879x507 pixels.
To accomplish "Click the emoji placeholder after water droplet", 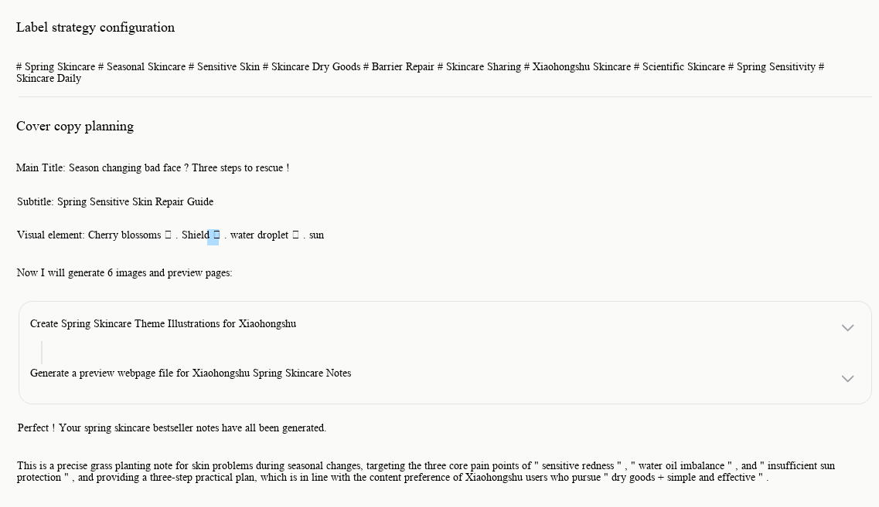I will pos(295,235).
